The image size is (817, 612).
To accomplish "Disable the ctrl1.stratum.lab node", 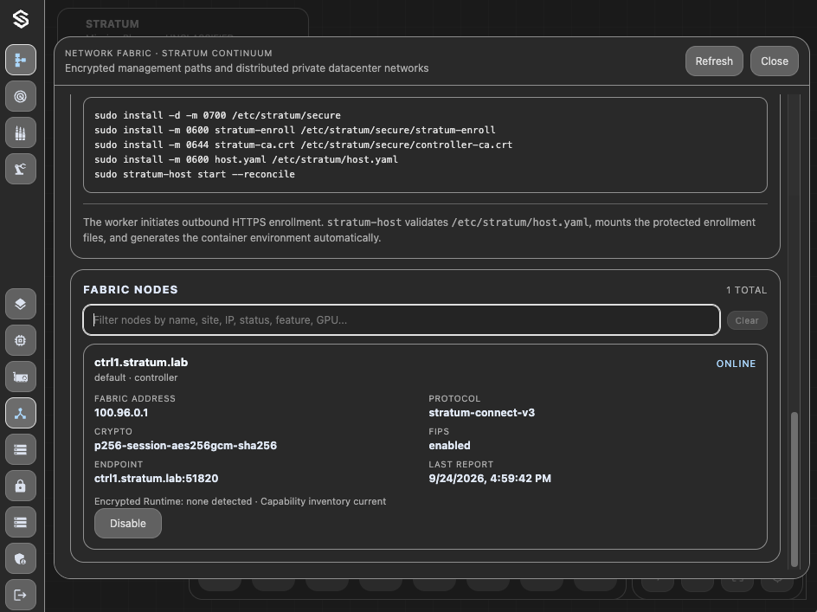I will point(128,524).
